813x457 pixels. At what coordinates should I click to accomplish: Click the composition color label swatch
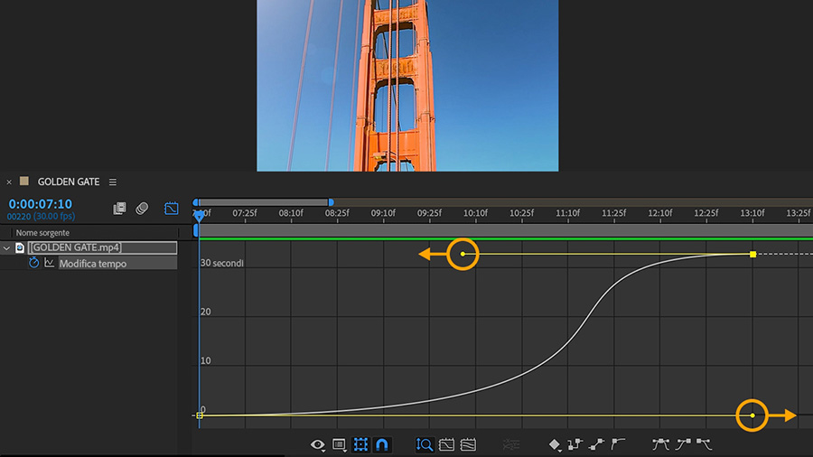tap(23, 181)
